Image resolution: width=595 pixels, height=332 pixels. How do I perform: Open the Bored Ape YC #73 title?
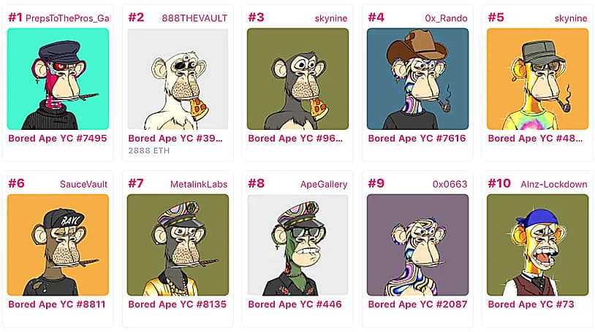[531, 304]
